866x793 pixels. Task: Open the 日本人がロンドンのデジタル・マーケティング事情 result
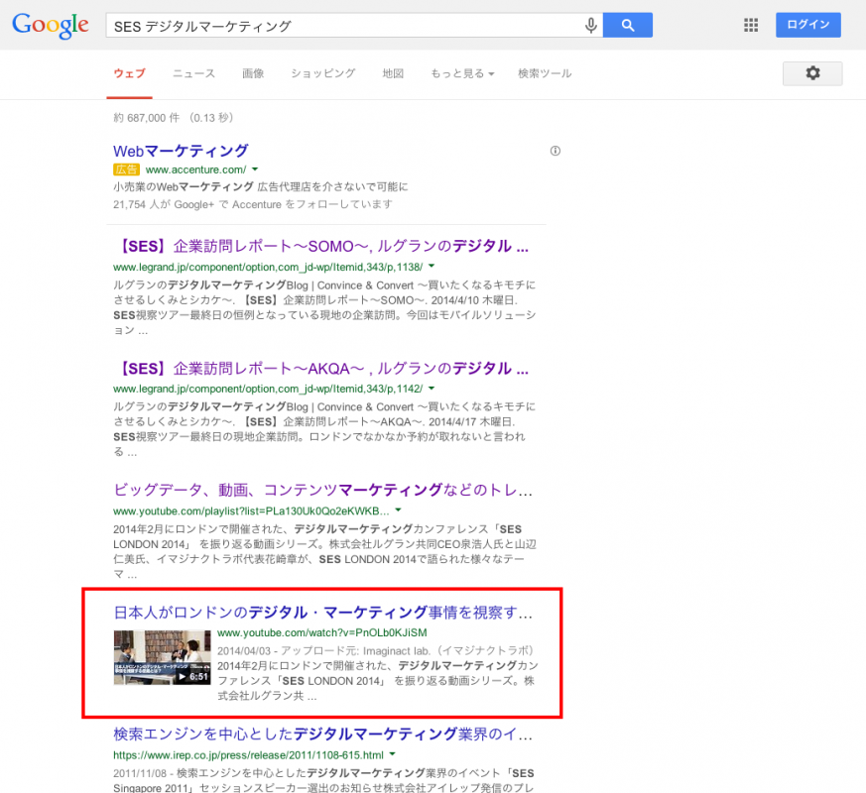pos(322,613)
